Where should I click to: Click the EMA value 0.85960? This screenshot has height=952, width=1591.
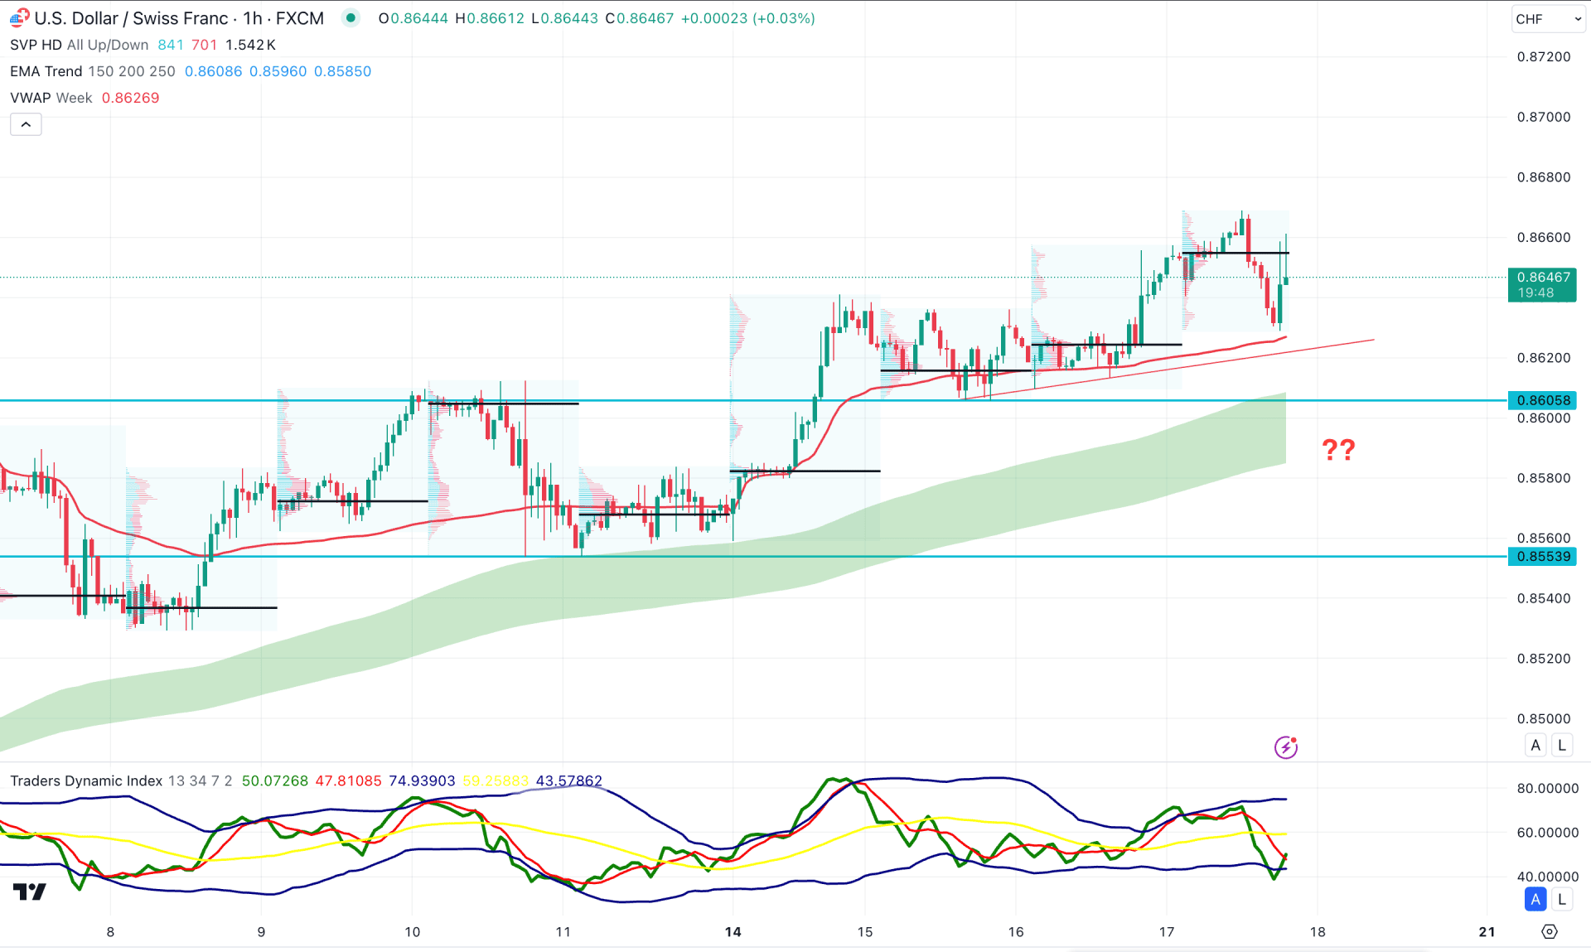click(x=278, y=71)
